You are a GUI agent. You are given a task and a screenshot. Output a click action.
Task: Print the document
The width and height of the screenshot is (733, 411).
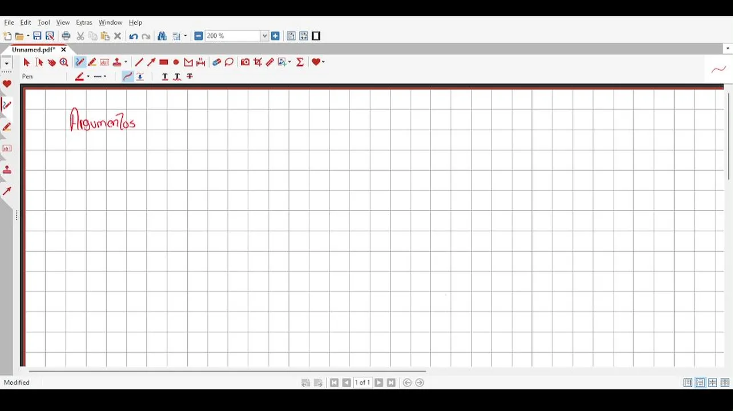click(x=66, y=36)
